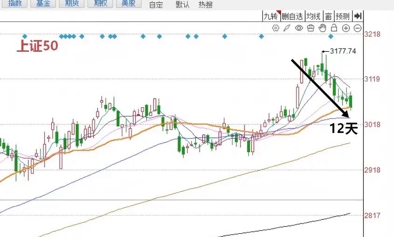Click the 预测 forecast button
Image resolution: width=394 pixels, height=237 pixels.
[x=343, y=16]
